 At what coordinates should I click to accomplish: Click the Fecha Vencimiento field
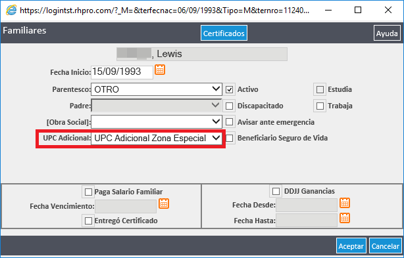click(126, 206)
